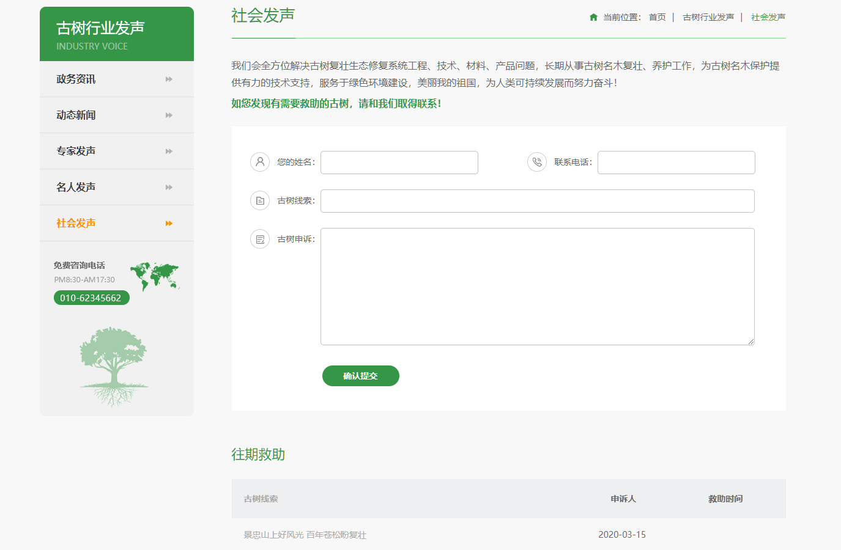Select the highlighted 社会发声 menu item
841x550 pixels.
tap(117, 223)
